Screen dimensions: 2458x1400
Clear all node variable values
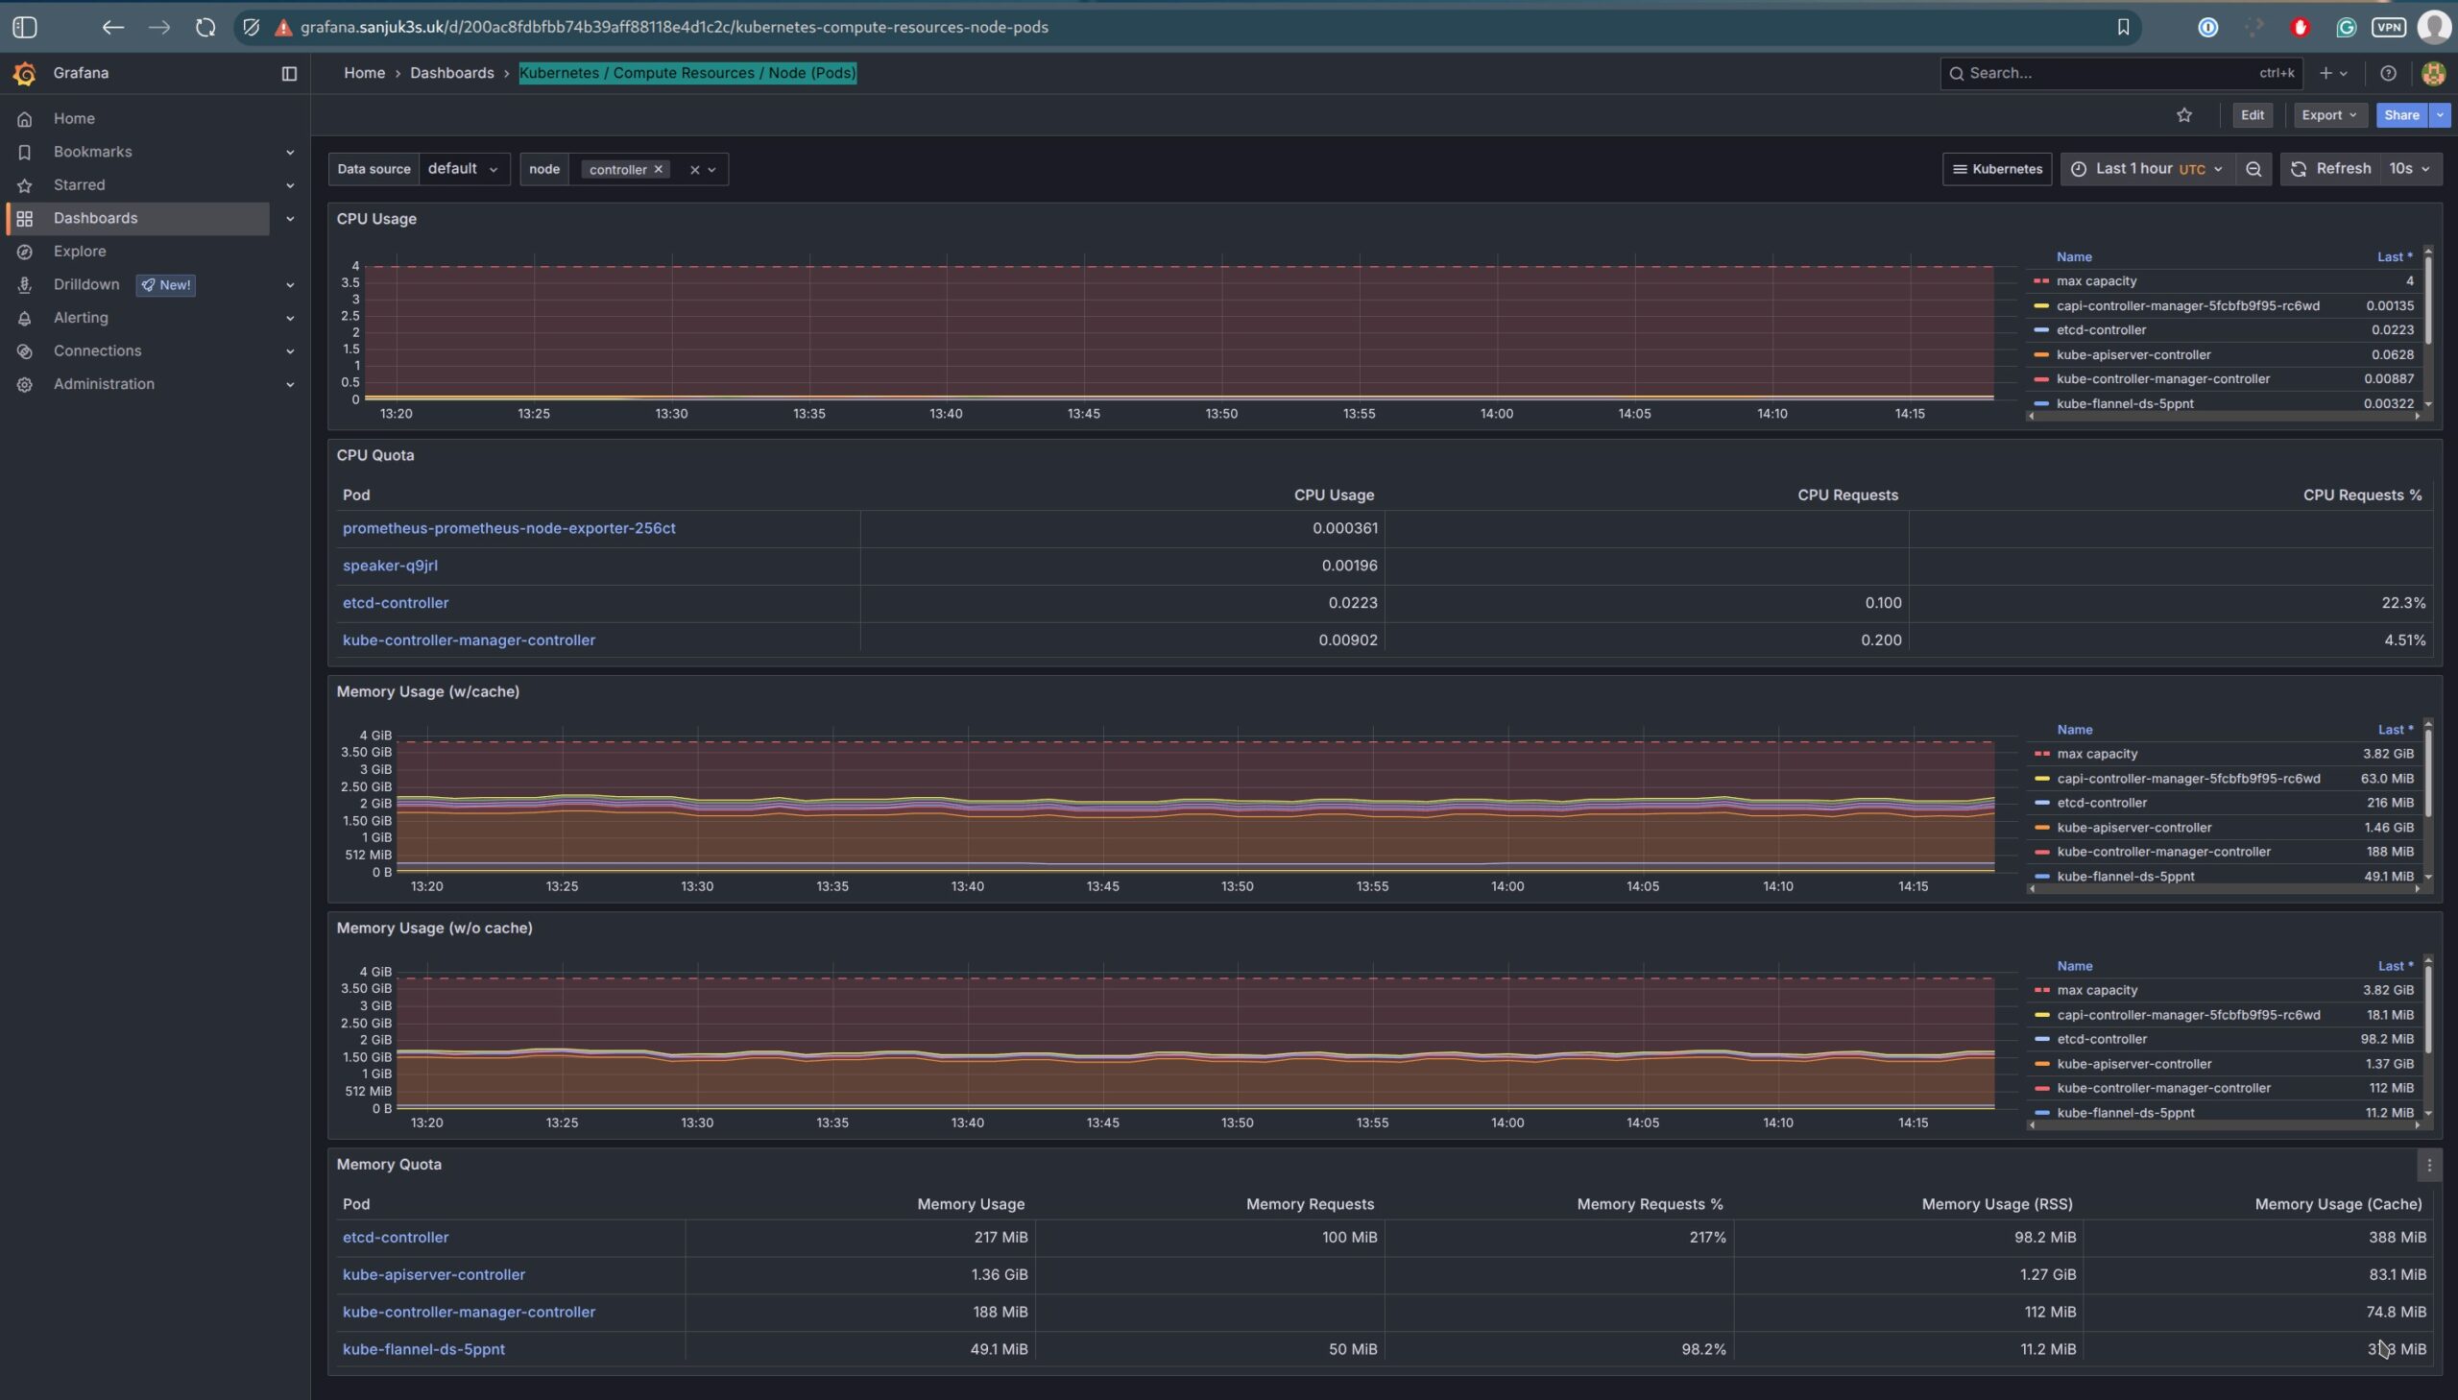point(694,170)
